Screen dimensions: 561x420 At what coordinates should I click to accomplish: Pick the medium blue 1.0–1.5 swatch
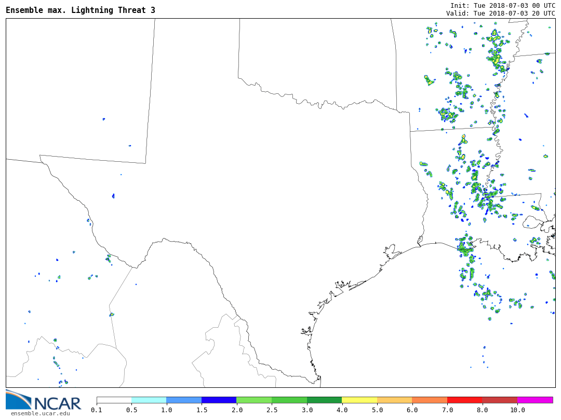184,400
